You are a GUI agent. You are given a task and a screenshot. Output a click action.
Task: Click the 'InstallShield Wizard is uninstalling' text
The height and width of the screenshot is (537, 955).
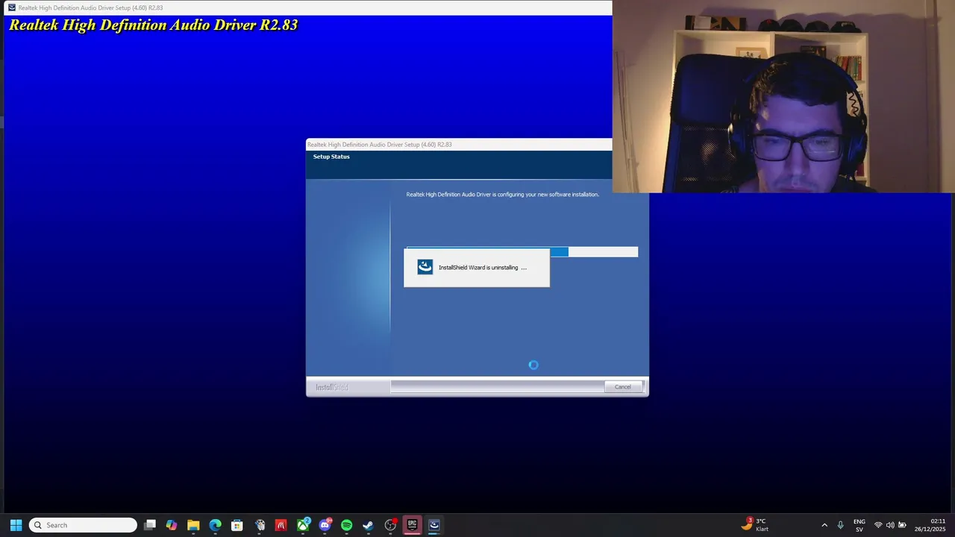click(x=483, y=268)
